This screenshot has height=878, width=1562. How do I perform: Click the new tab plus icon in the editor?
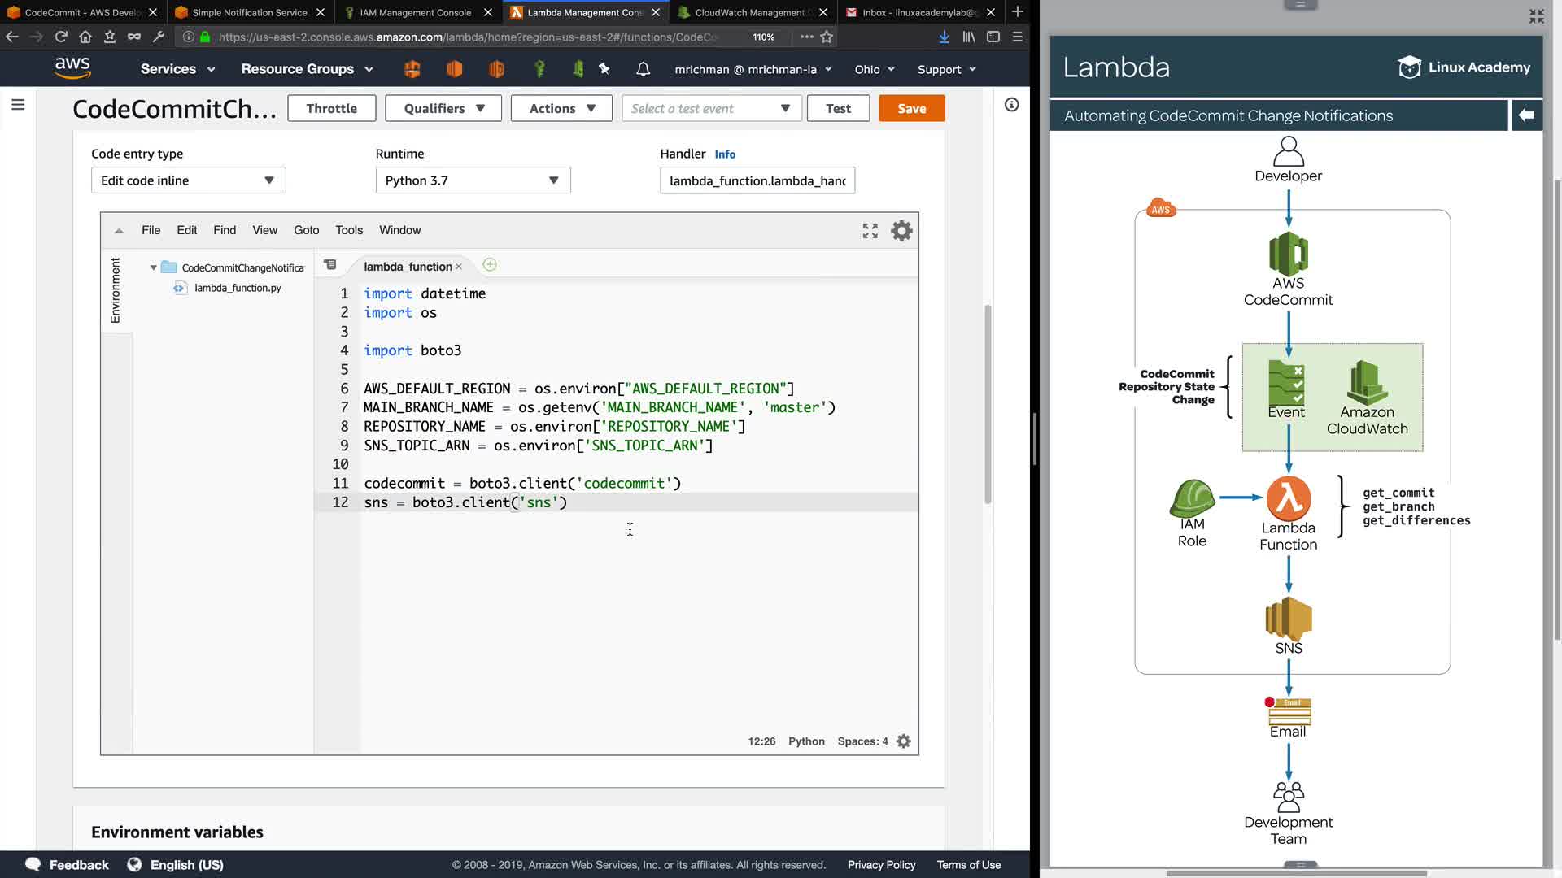point(490,265)
